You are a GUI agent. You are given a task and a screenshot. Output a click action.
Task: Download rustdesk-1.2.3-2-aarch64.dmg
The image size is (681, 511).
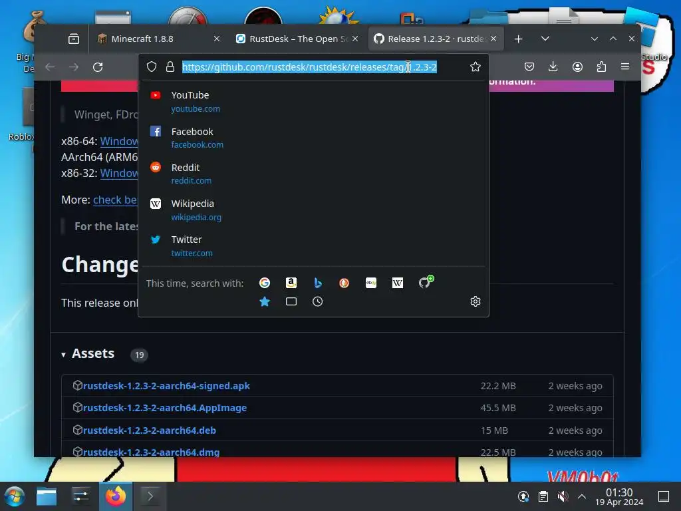click(x=151, y=452)
